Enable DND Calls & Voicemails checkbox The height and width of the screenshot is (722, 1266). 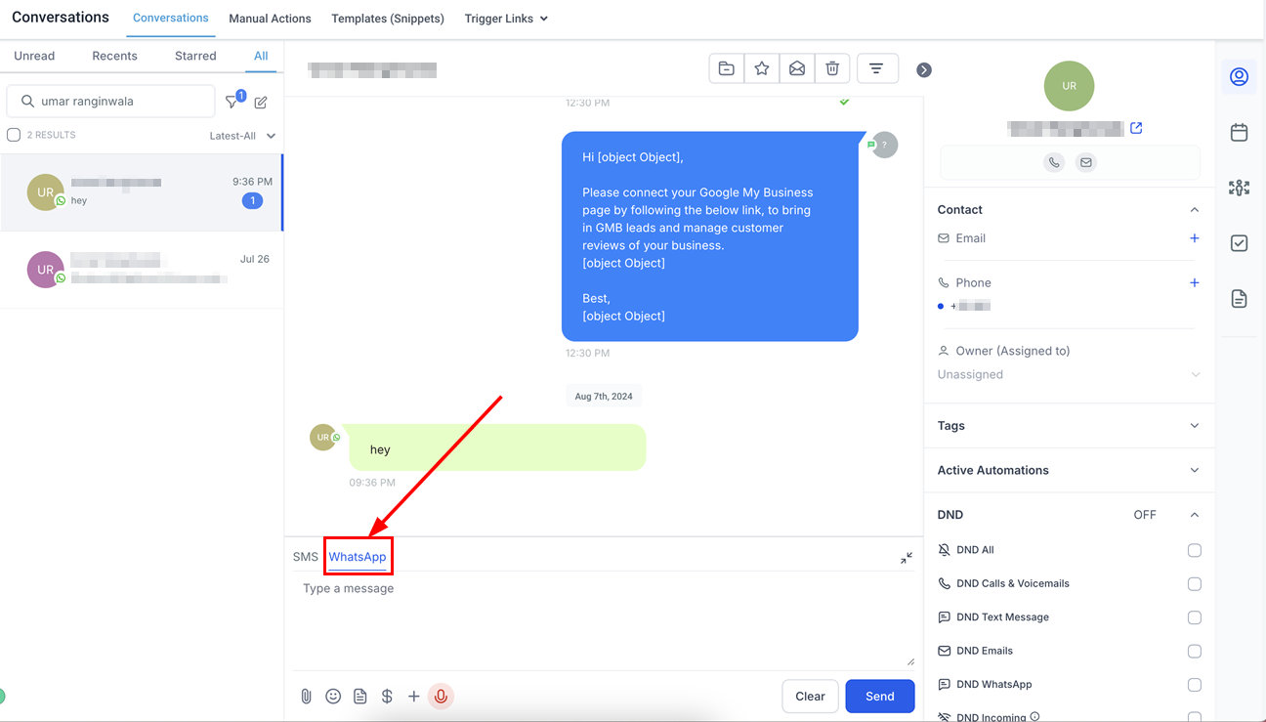click(1194, 584)
